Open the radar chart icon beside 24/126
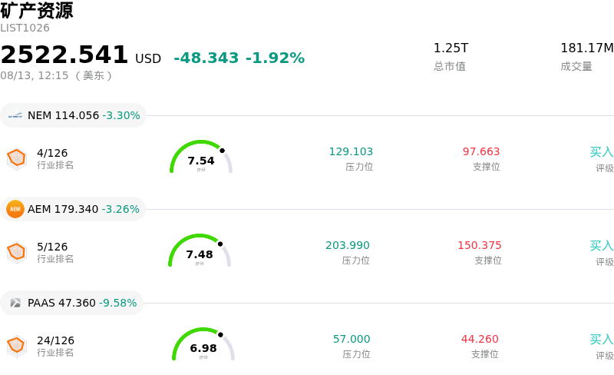This screenshot has height=375, width=614. 17,346
